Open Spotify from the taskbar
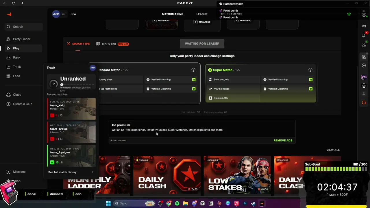This screenshot has height=208, width=370. click(177, 203)
